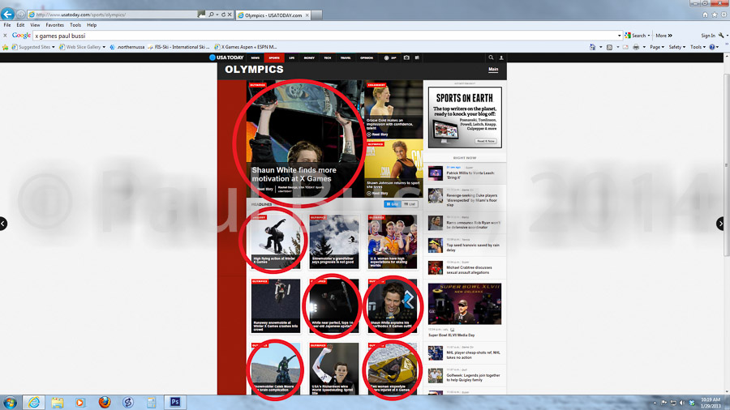Open the IE Home icon
The image size is (730, 410).
pos(706,15)
